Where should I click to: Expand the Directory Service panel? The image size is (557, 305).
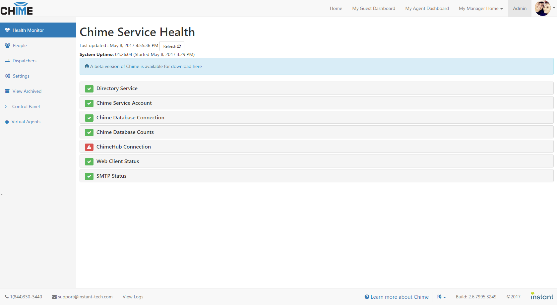pyautogui.click(x=317, y=88)
